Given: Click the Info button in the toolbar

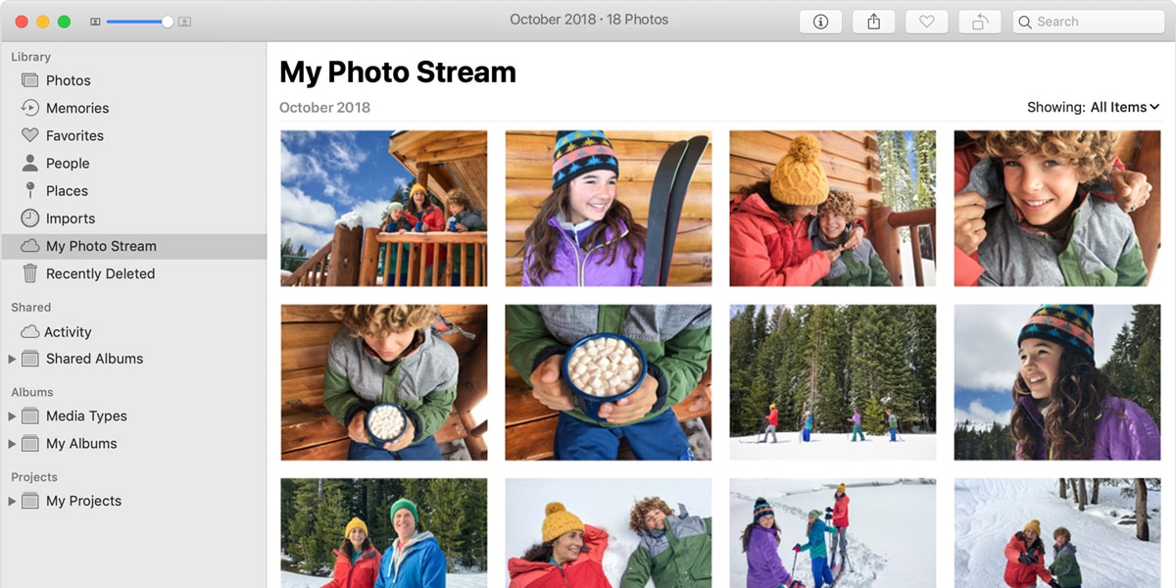Looking at the screenshot, I should click(x=820, y=21).
